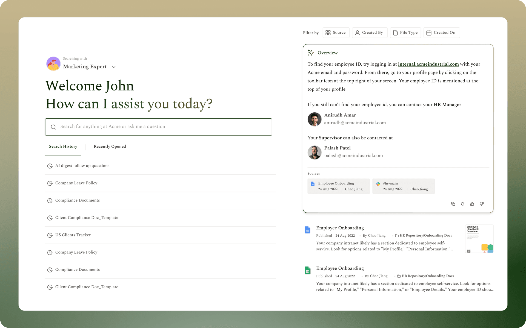Image resolution: width=526 pixels, height=328 pixels.
Task: Click the Slack icon in #hr-main source
Action: coord(378,184)
